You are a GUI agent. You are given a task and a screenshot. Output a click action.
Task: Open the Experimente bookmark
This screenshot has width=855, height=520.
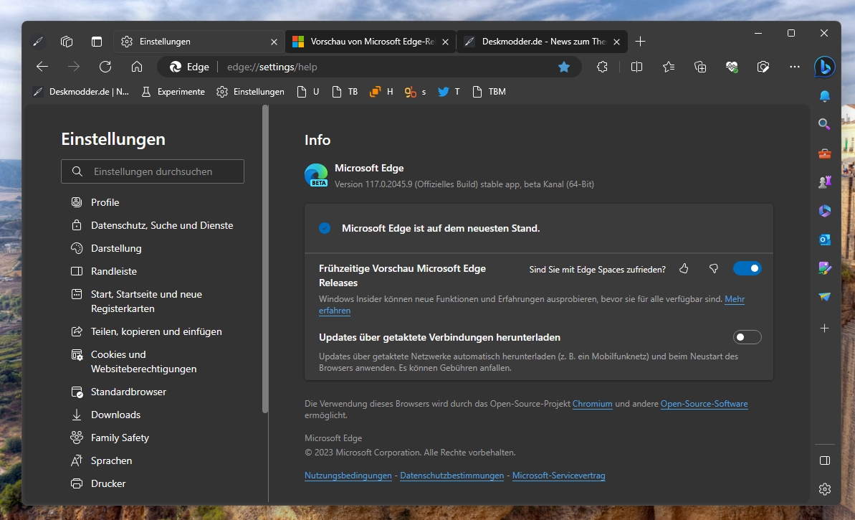pos(173,92)
